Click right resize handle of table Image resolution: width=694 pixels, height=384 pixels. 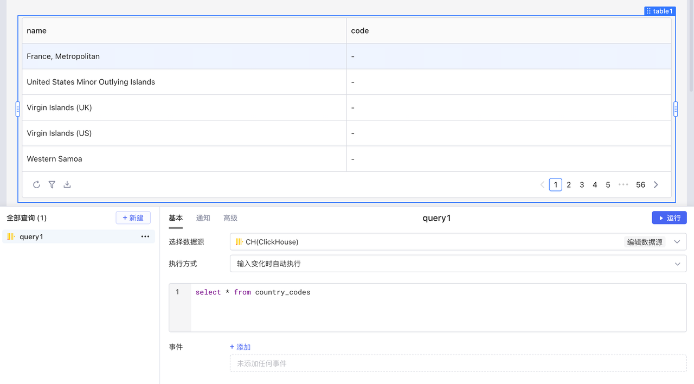(x=676, y=109)
